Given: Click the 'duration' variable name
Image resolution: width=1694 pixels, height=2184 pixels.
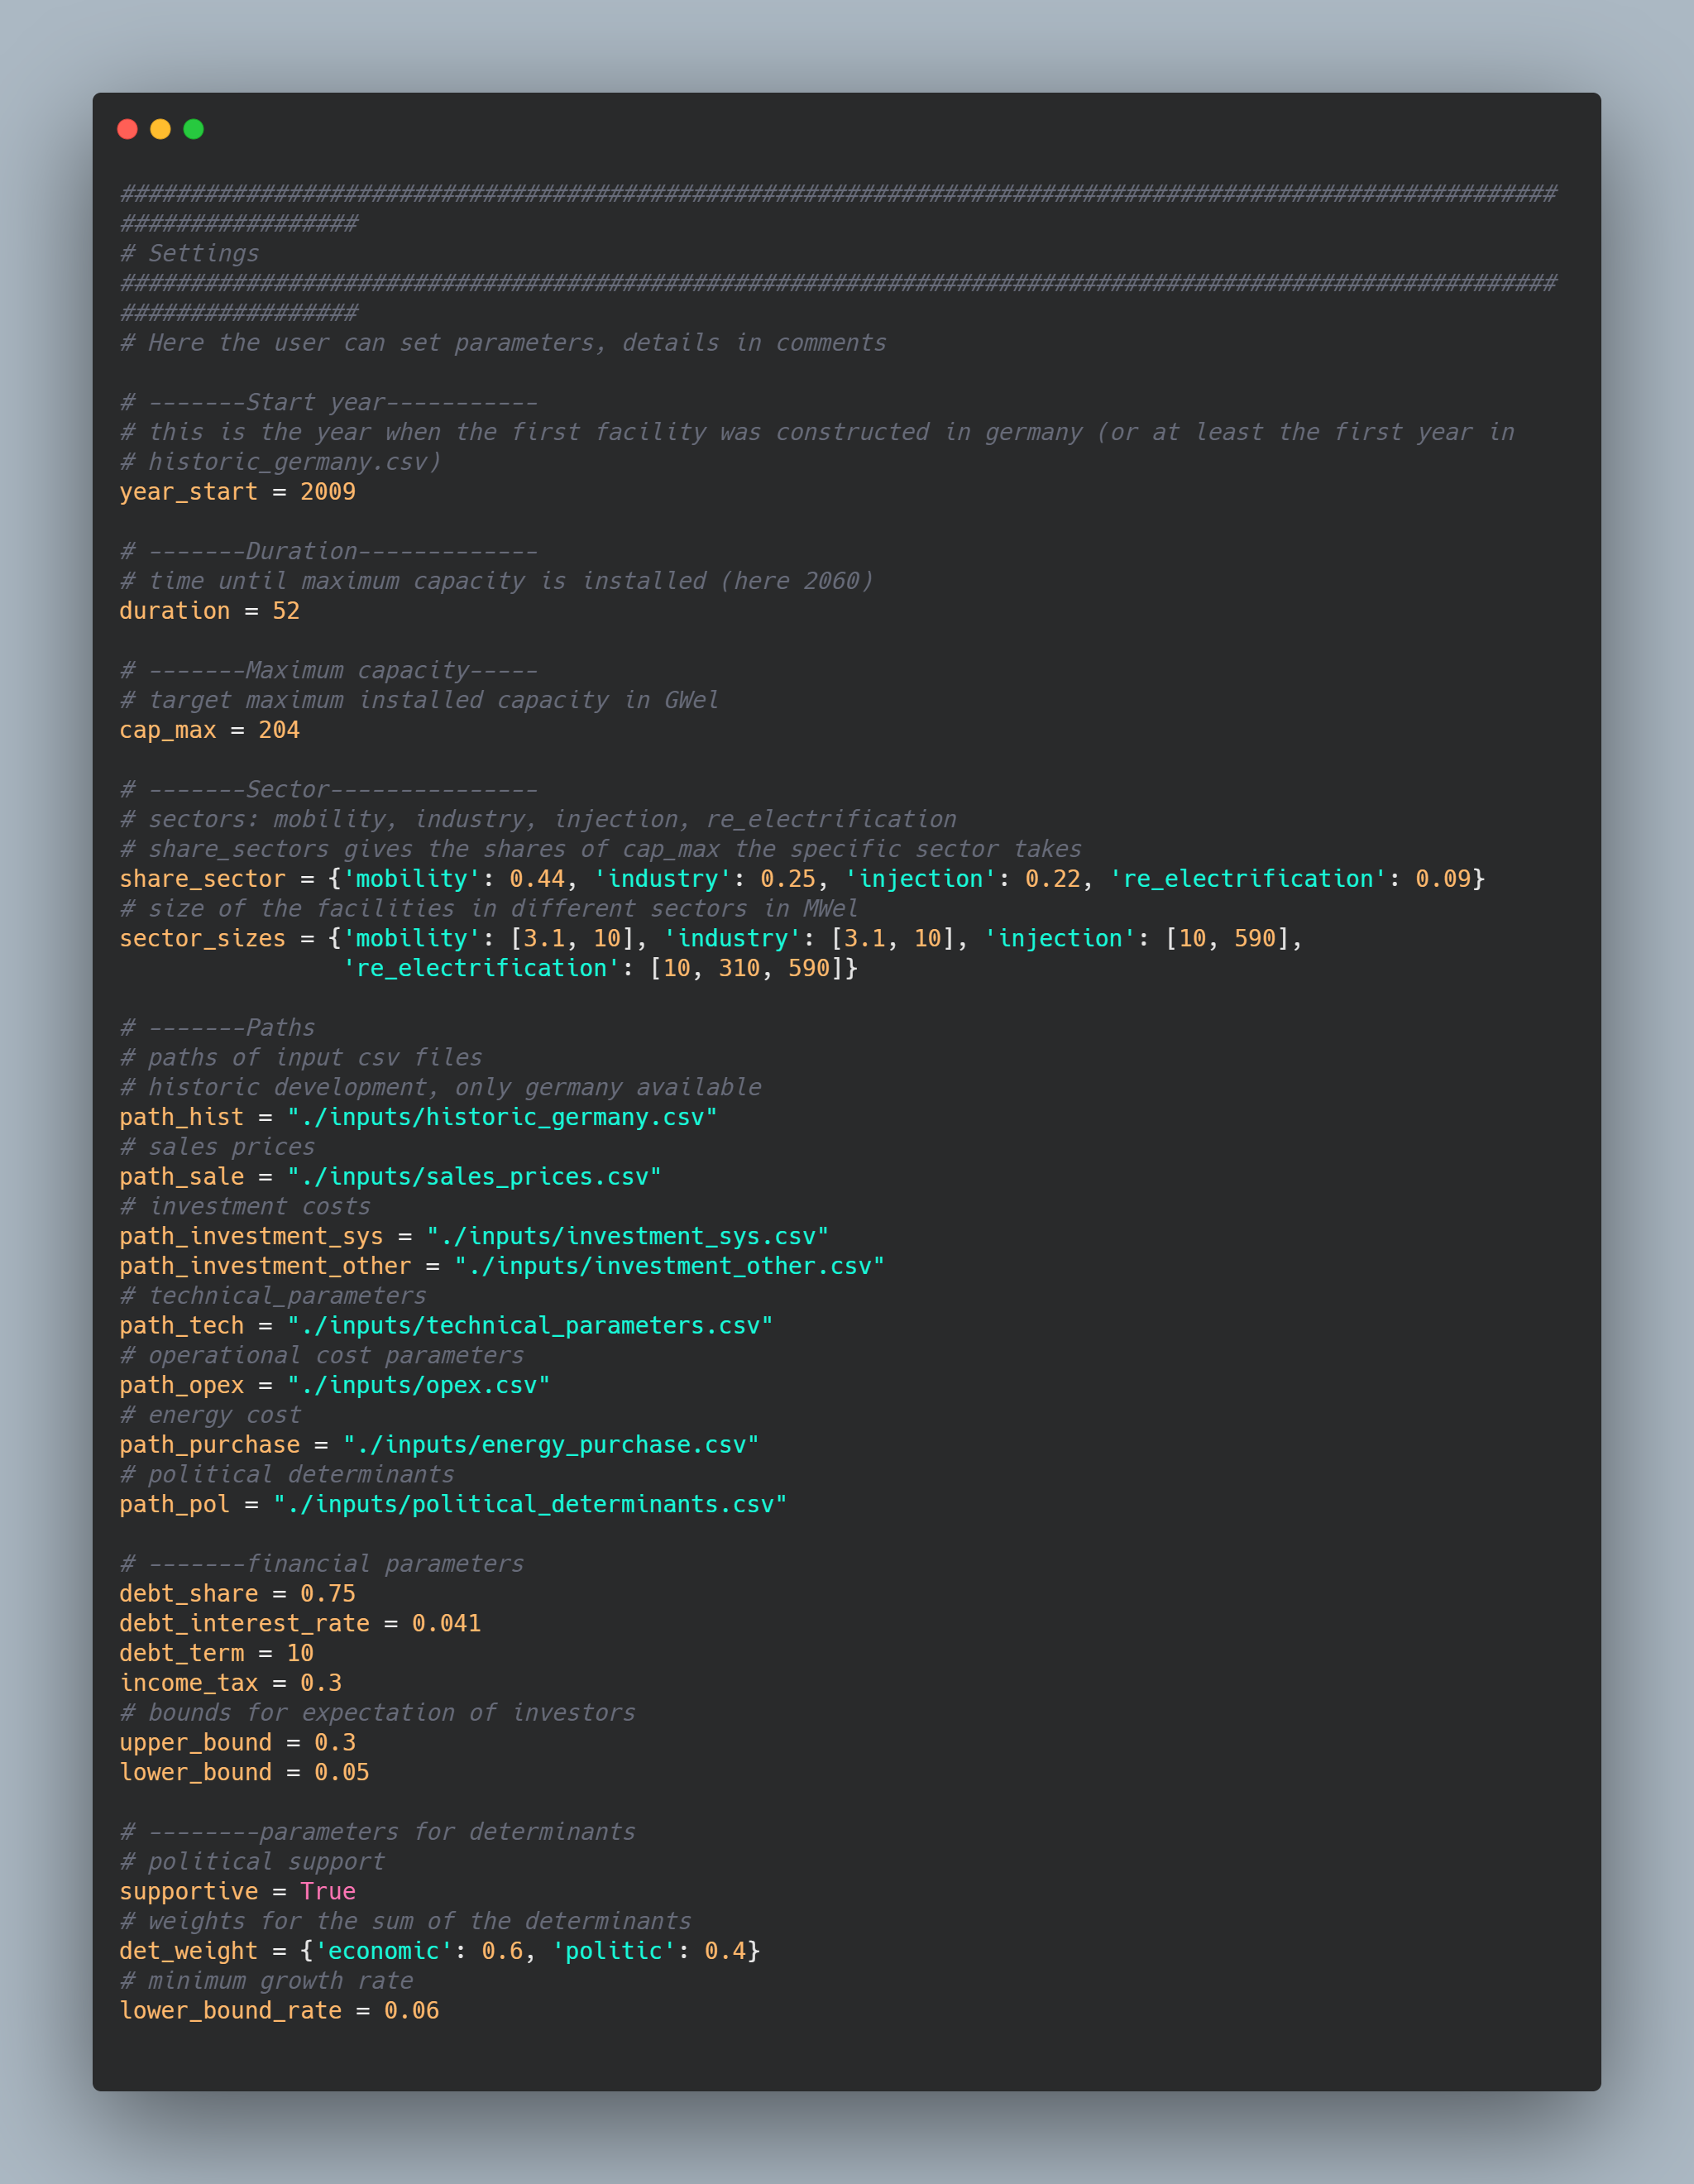Looking at the screenshot, I should [175, 611].
